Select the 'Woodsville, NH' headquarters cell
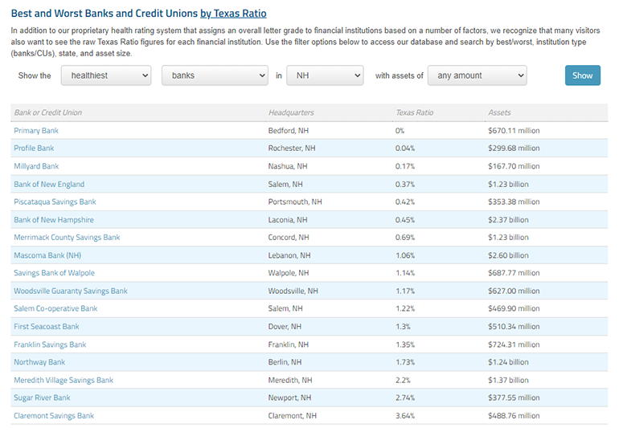623x440 pixels. click(293, 291)
